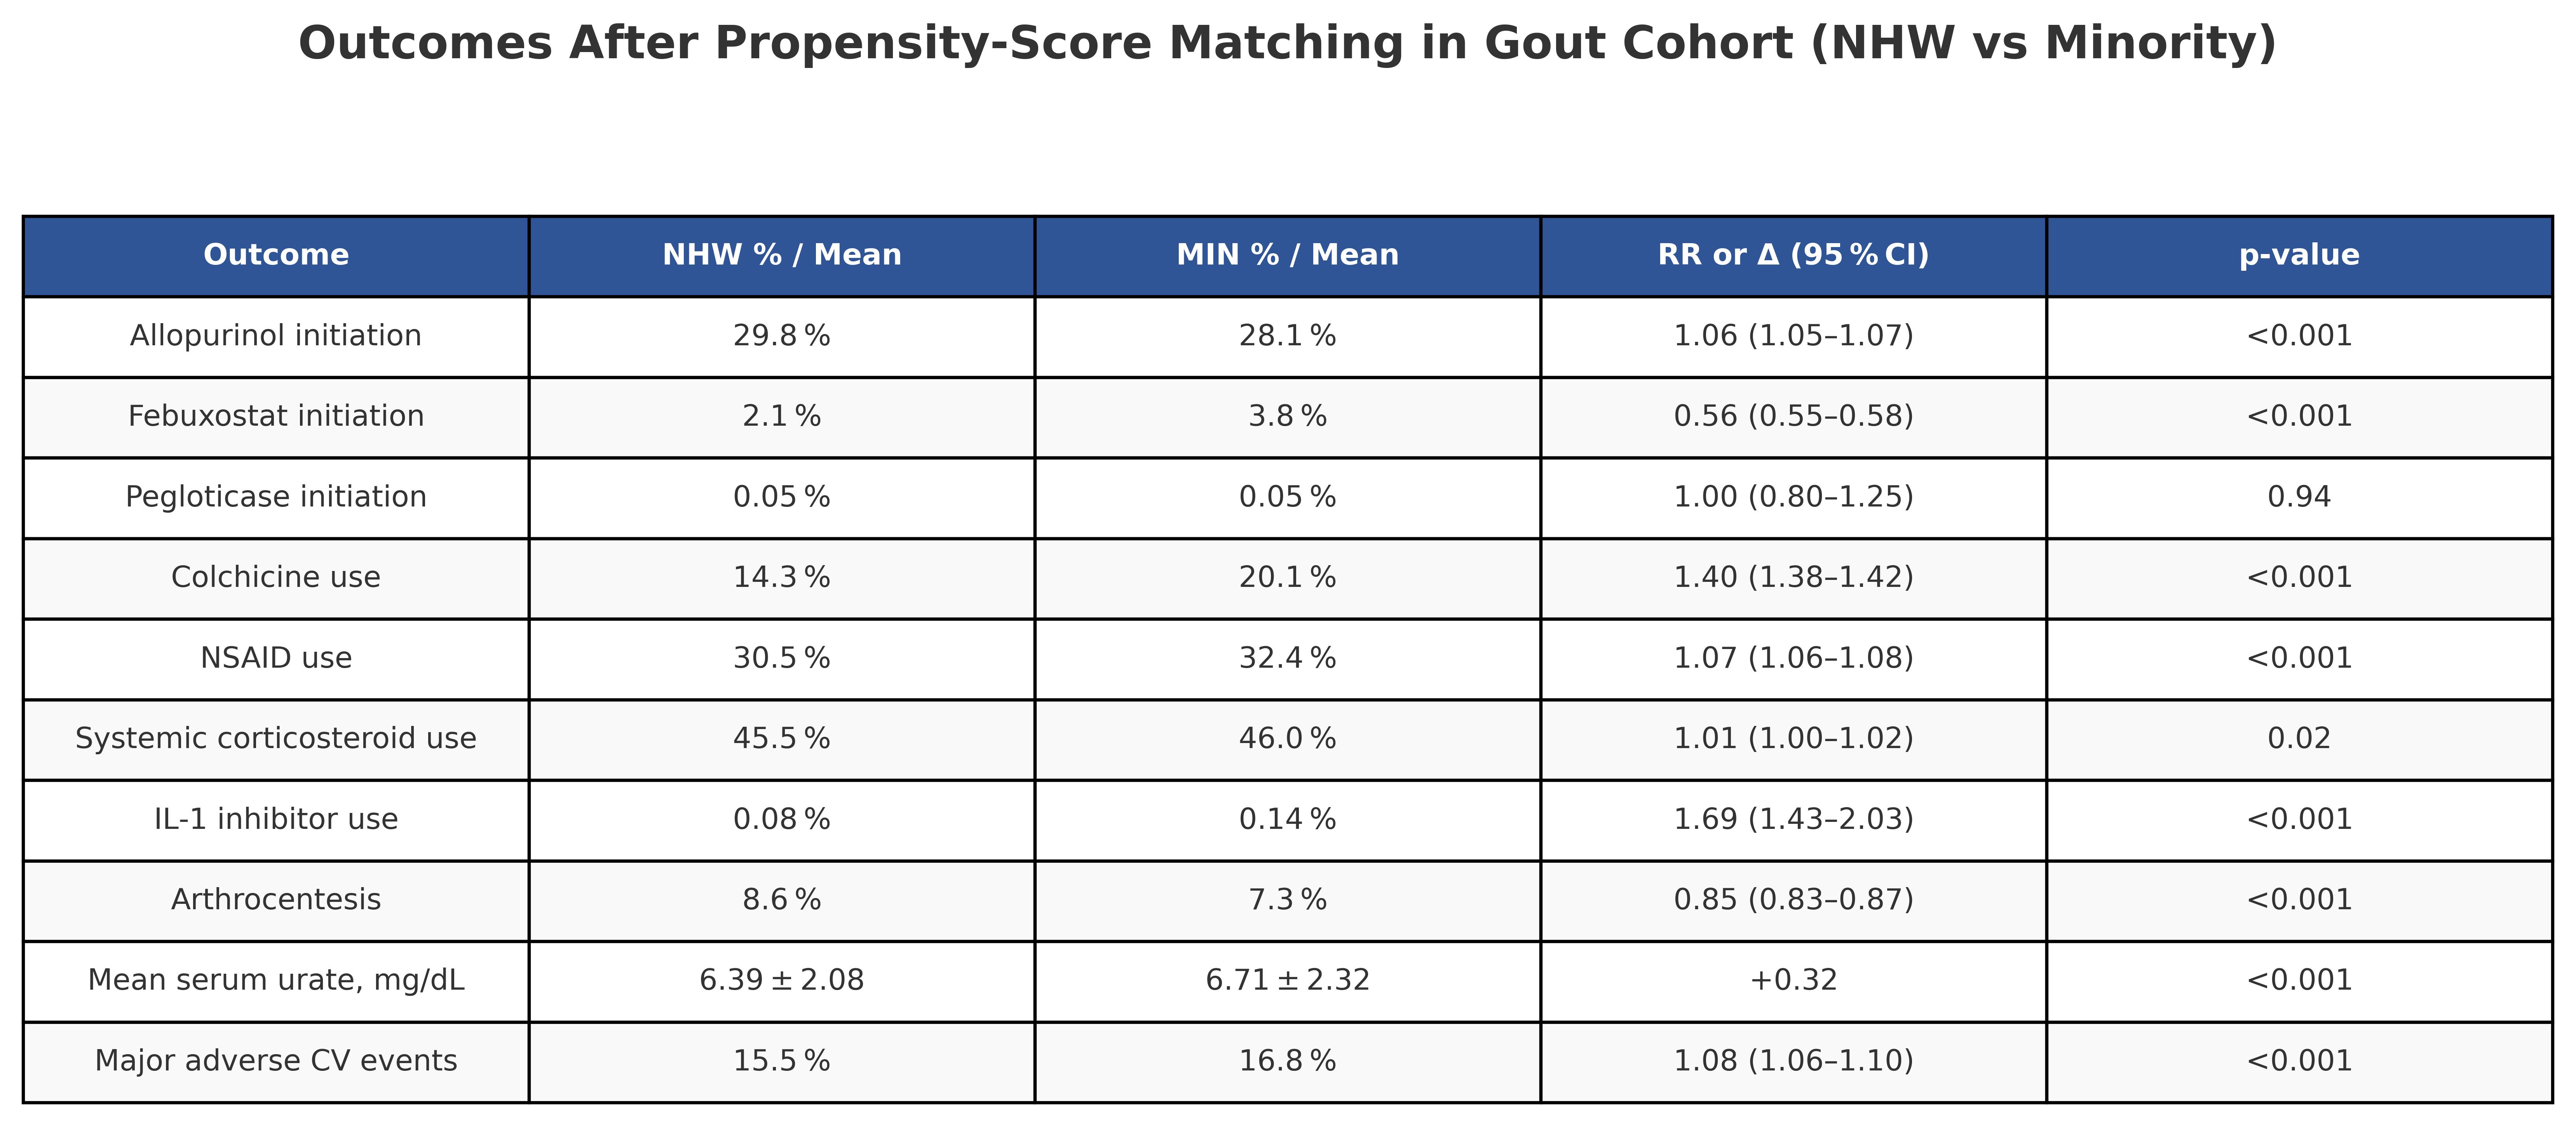This screenshot has height=1126, width=2576.
Task: Select the Outcome column header
Action: tap(276, 255)
